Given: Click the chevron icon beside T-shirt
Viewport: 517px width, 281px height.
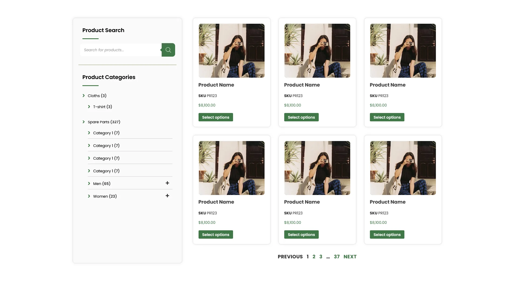Looking at the screenshot, I should point(89,107).
